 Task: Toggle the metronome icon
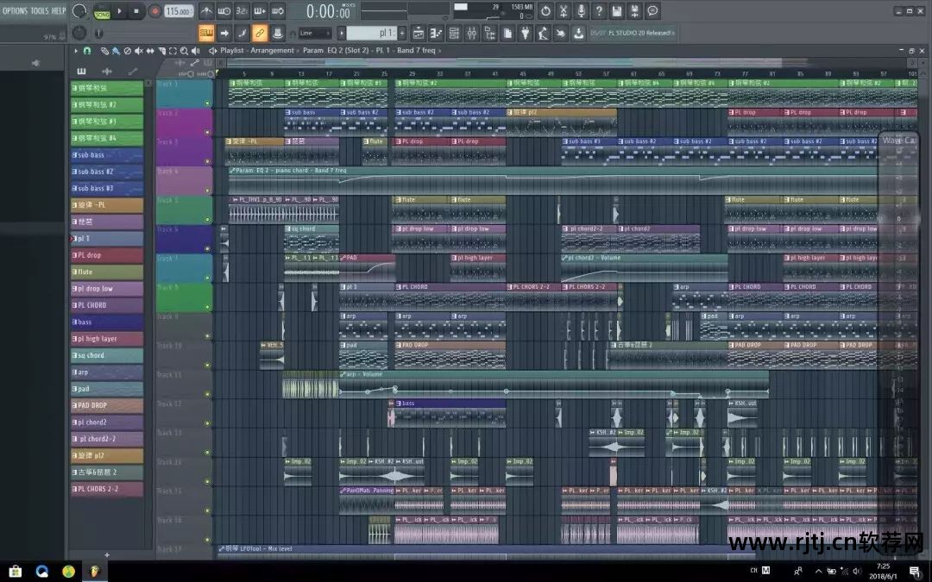pos(206,11)
